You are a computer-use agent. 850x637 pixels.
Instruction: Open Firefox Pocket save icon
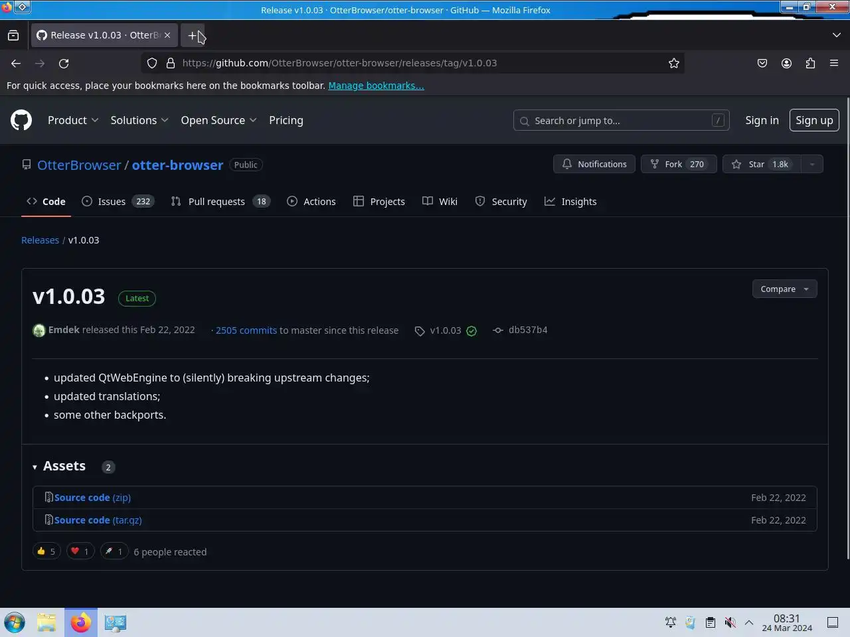coord(762,63)
